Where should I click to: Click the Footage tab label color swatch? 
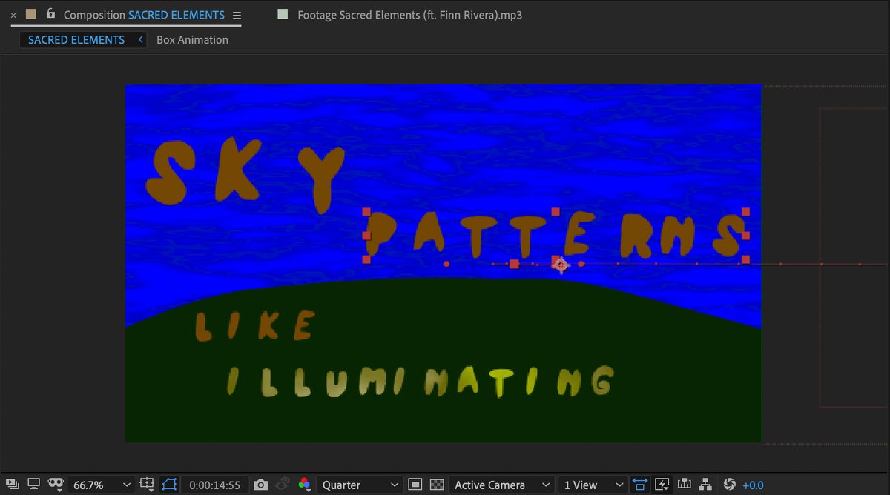(283, 14)
